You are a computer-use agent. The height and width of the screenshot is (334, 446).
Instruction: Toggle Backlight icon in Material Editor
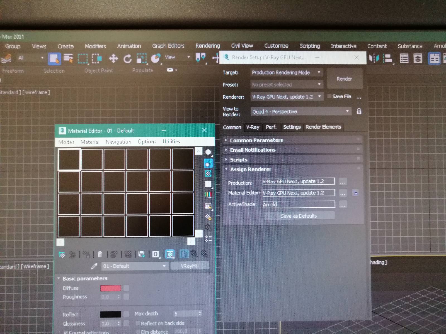coord(208,163)
